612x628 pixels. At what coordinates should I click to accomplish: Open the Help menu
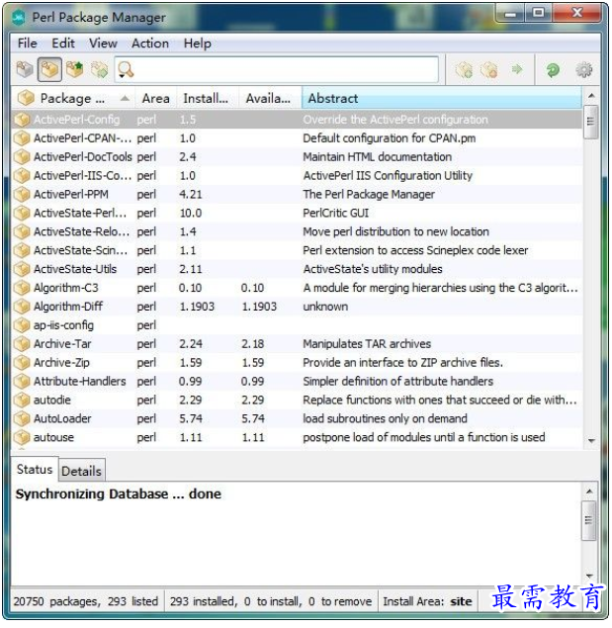pyautogui.click(x=197, y=44)
